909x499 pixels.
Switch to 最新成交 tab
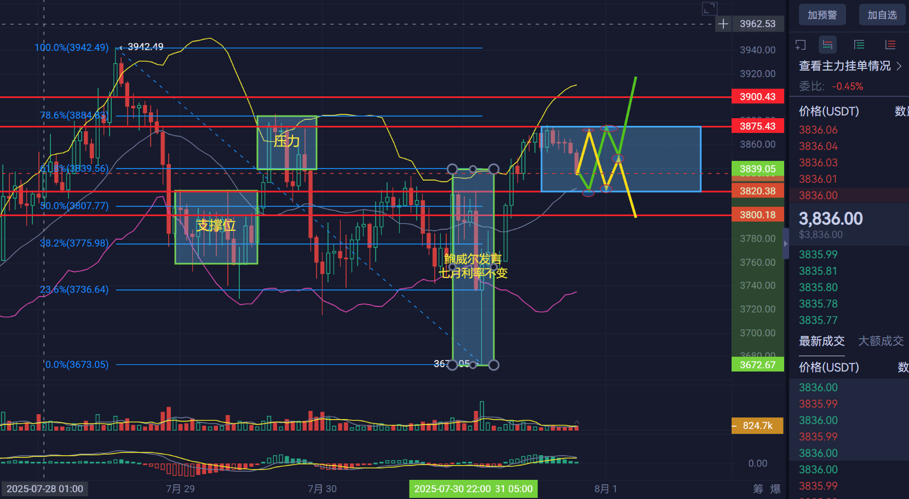[821, 341]
